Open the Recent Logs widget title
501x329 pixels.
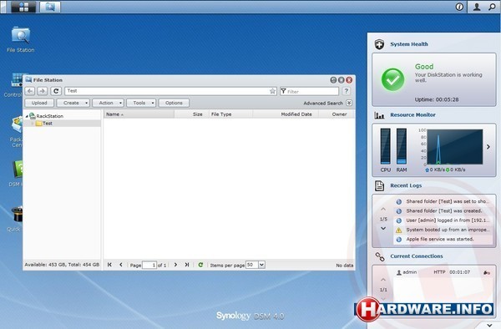coord(406,185)
